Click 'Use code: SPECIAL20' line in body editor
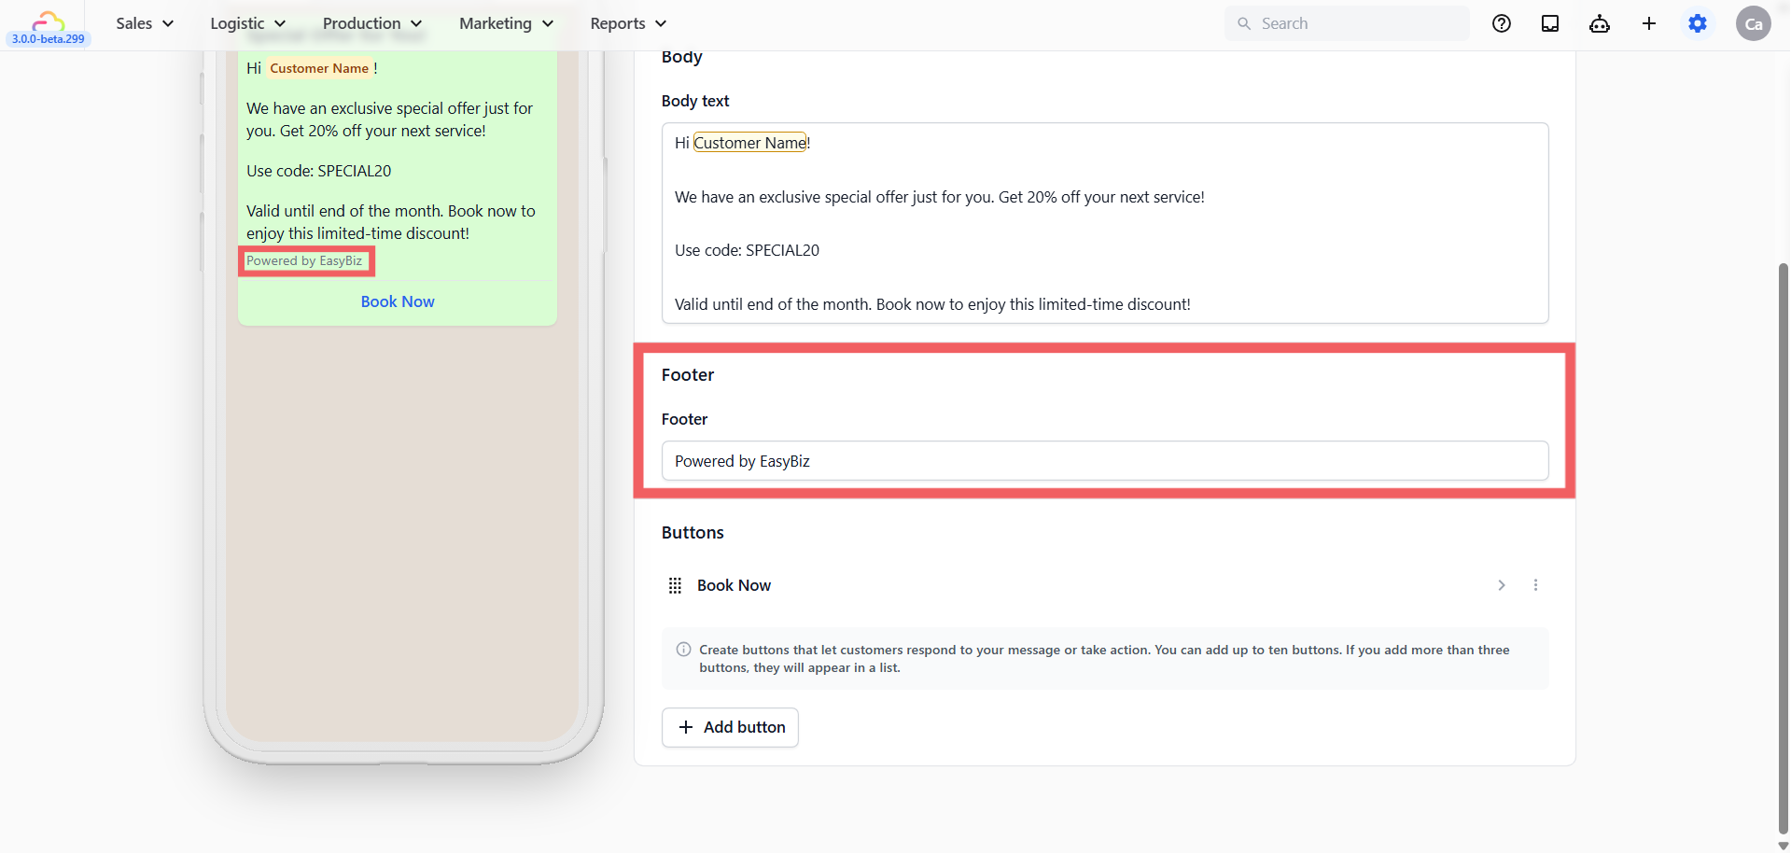Screen dimensions: 1791x854 click(747, 250)
